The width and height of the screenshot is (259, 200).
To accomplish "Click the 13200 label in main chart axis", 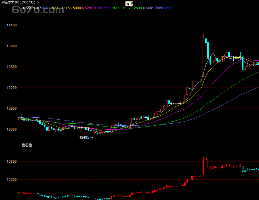I will pyautogui.click(x=12, y=88).
